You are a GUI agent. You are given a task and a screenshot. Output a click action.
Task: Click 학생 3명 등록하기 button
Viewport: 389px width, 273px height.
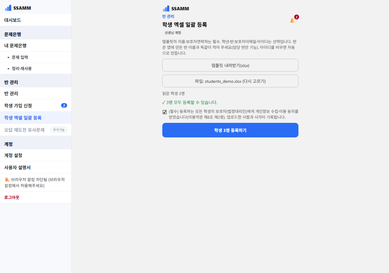(230, 130)
